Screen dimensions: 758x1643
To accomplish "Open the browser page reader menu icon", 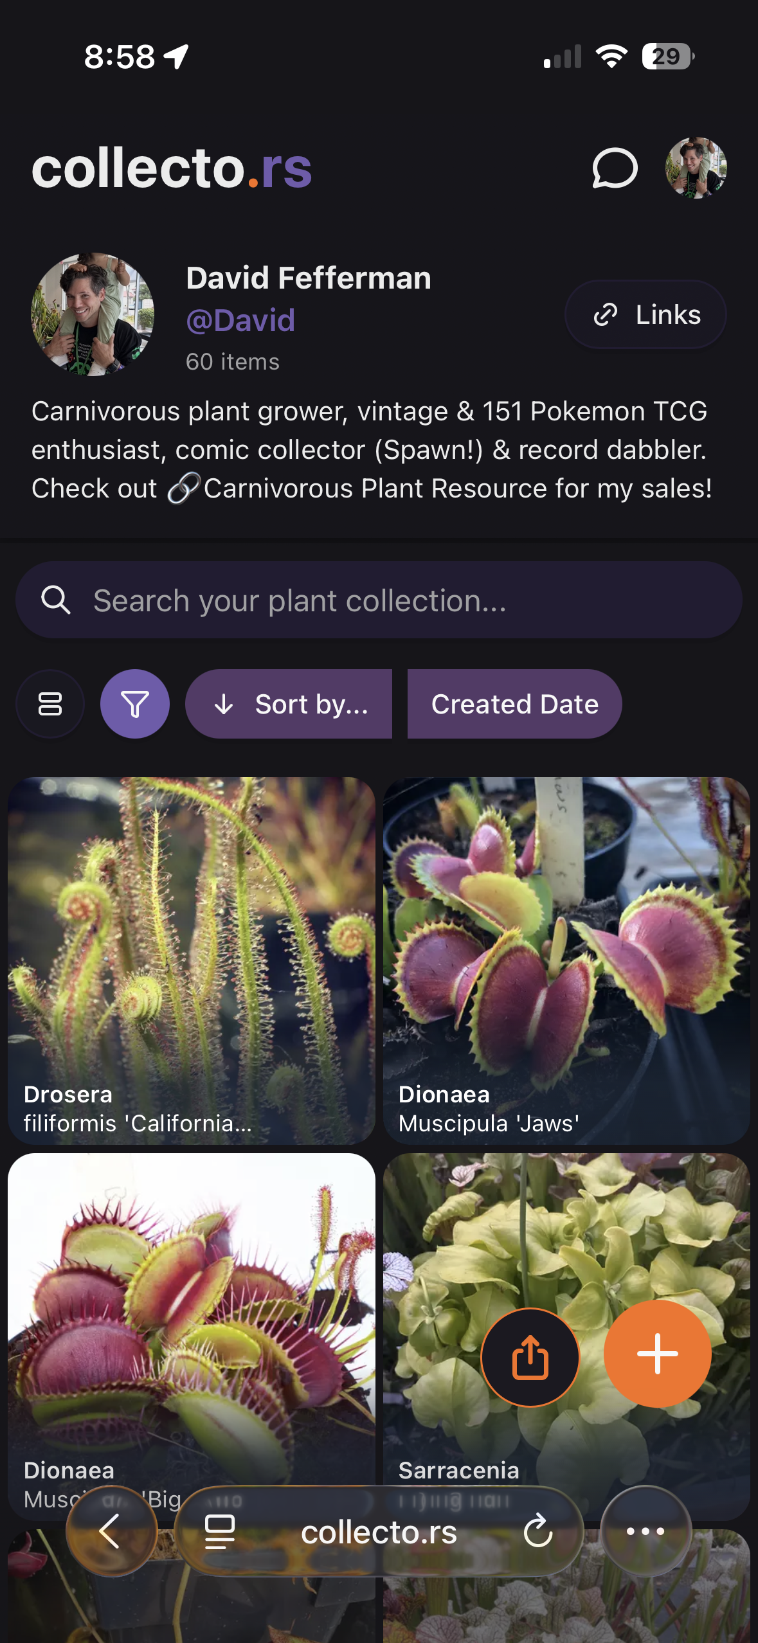I will coord(219,1531).
